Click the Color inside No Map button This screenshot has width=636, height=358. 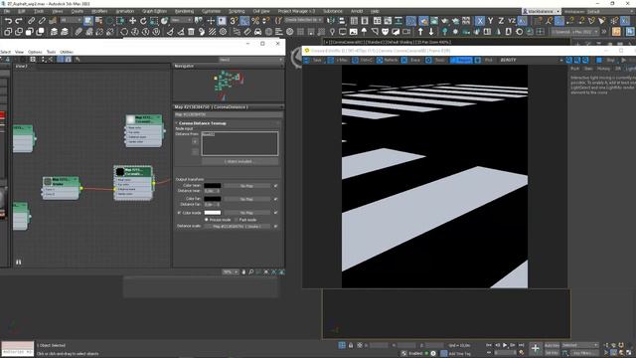coord(246,213)
